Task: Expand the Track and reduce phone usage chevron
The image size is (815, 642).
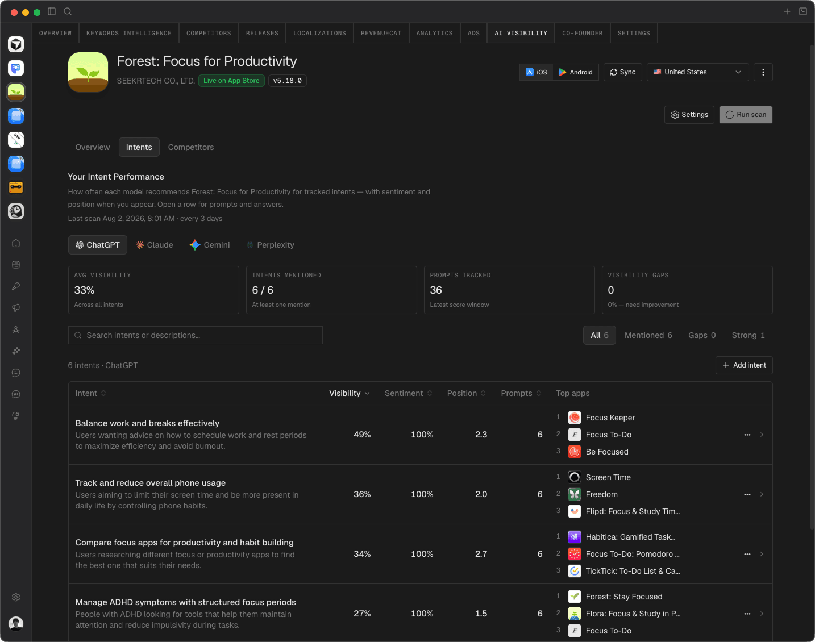Action: (762, 494)
